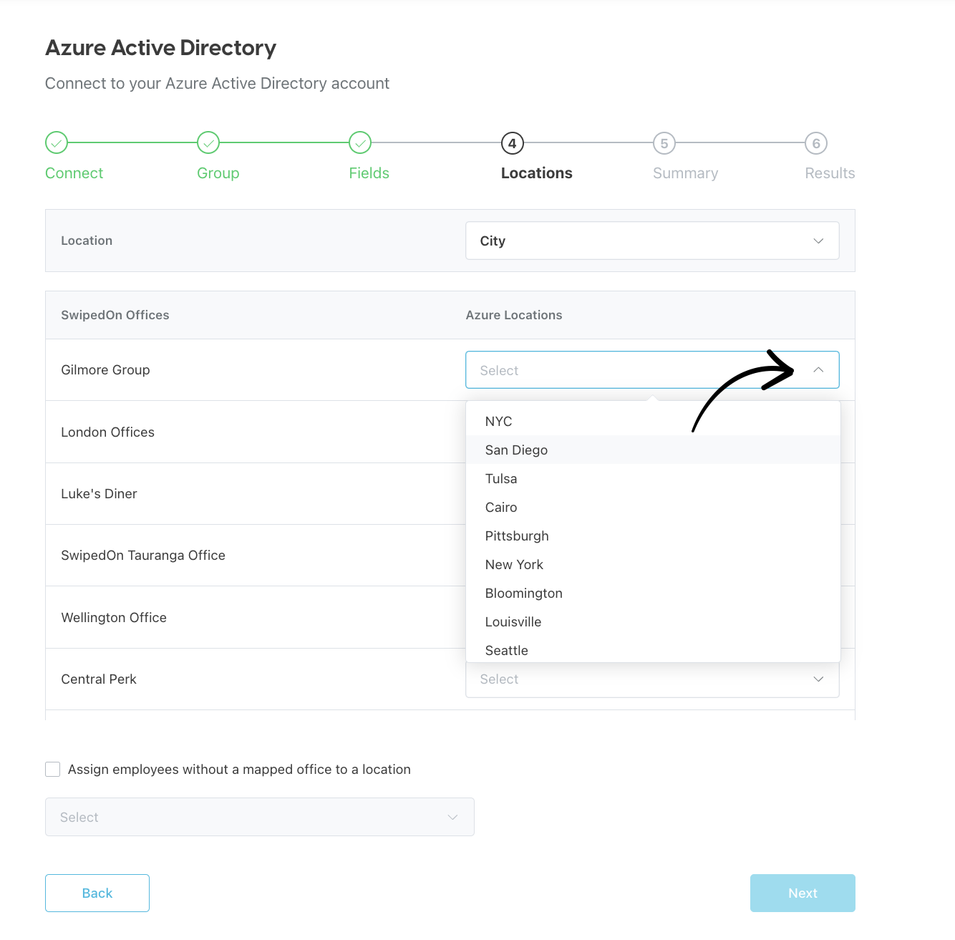Enable assigning unmapped employees to a location
The height and width of the screenshot is (940, 955).
pyautogui.click(x=52, y=768)
